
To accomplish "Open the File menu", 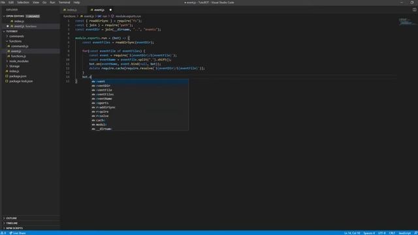I will tap(3, 3).
